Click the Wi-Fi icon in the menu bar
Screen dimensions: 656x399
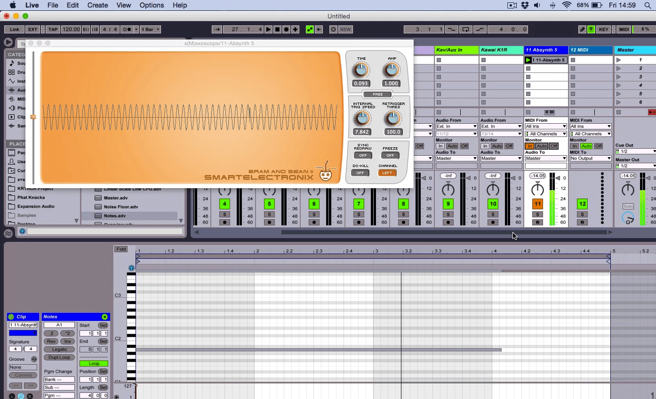tap(567, 5)
